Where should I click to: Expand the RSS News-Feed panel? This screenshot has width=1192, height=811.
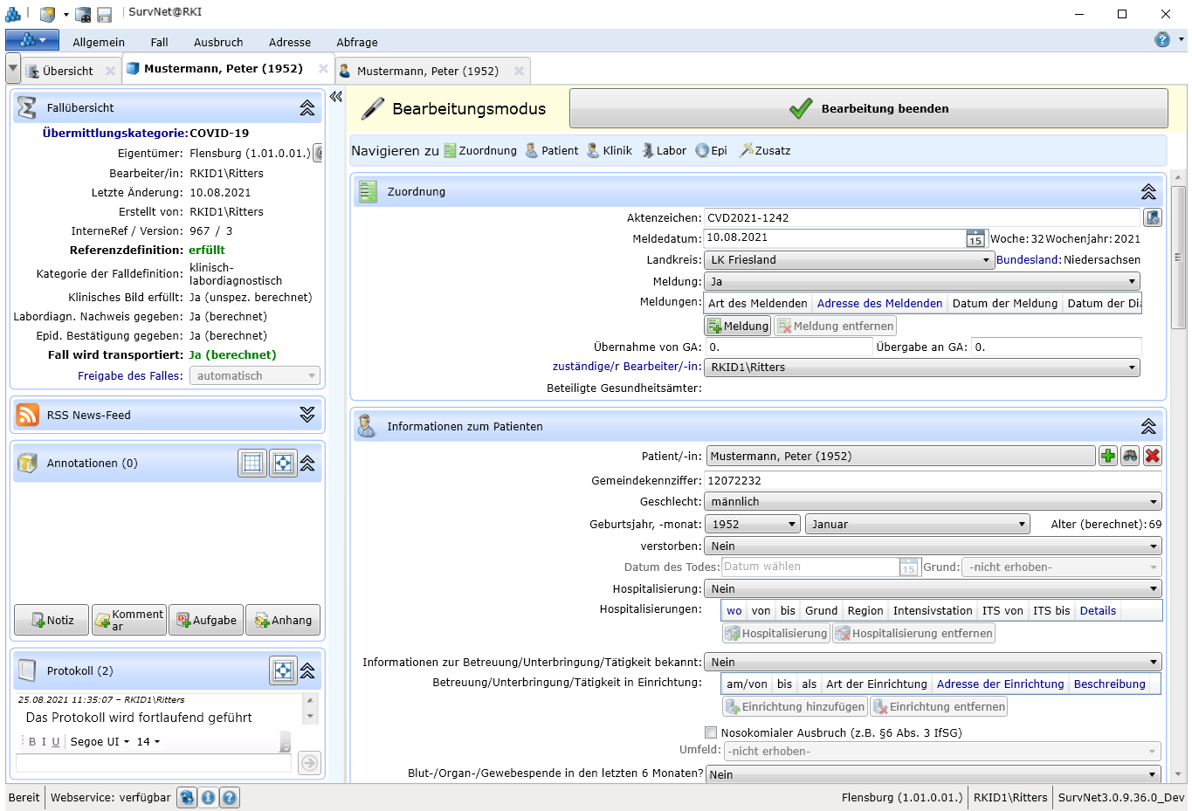[x=307, y=415]
